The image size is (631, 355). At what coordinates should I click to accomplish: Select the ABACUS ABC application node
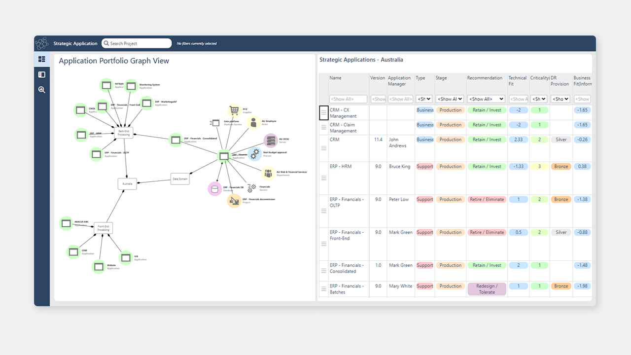(x=66, y=223)
